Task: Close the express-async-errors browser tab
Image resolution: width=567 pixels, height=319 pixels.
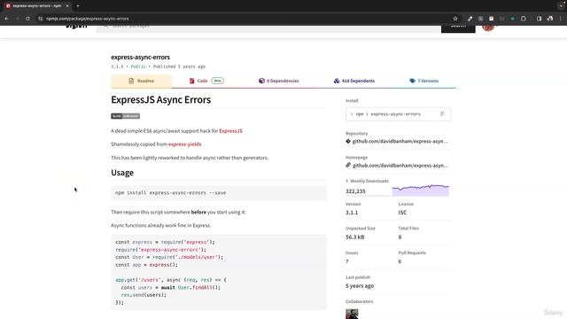Action: pos(67,6)
